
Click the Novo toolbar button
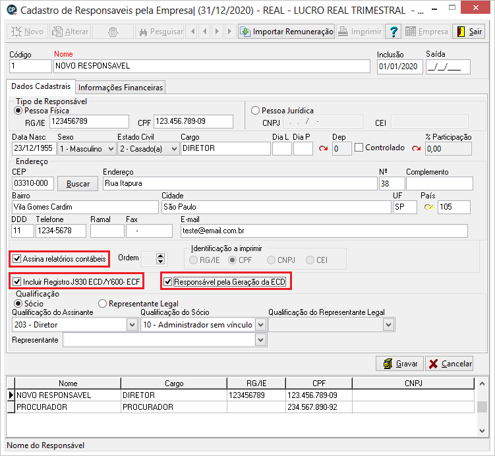pos(28,32)
